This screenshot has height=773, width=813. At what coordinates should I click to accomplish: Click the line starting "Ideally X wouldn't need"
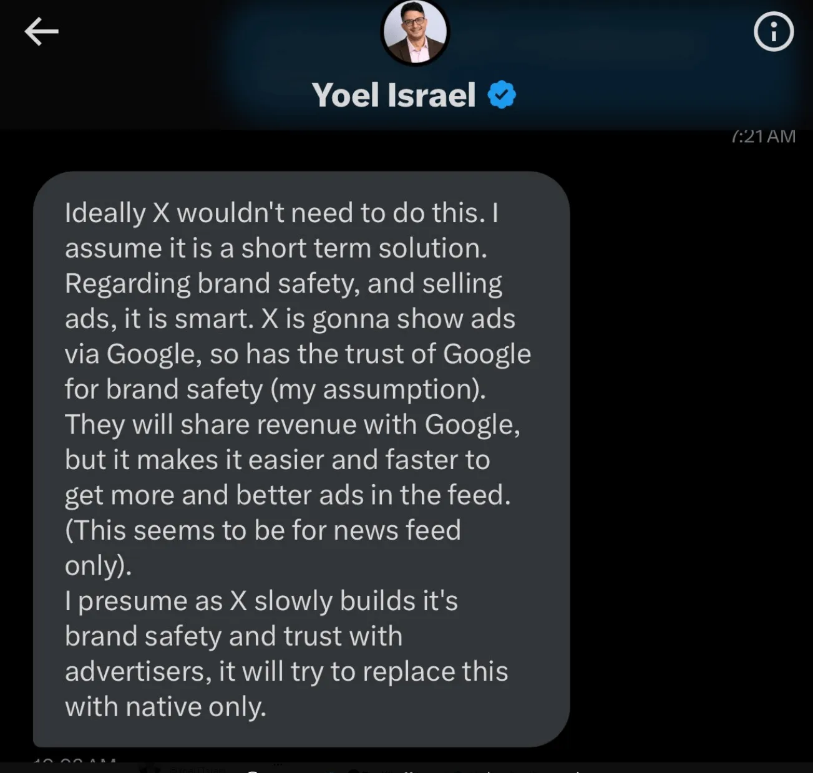[281, 213]
